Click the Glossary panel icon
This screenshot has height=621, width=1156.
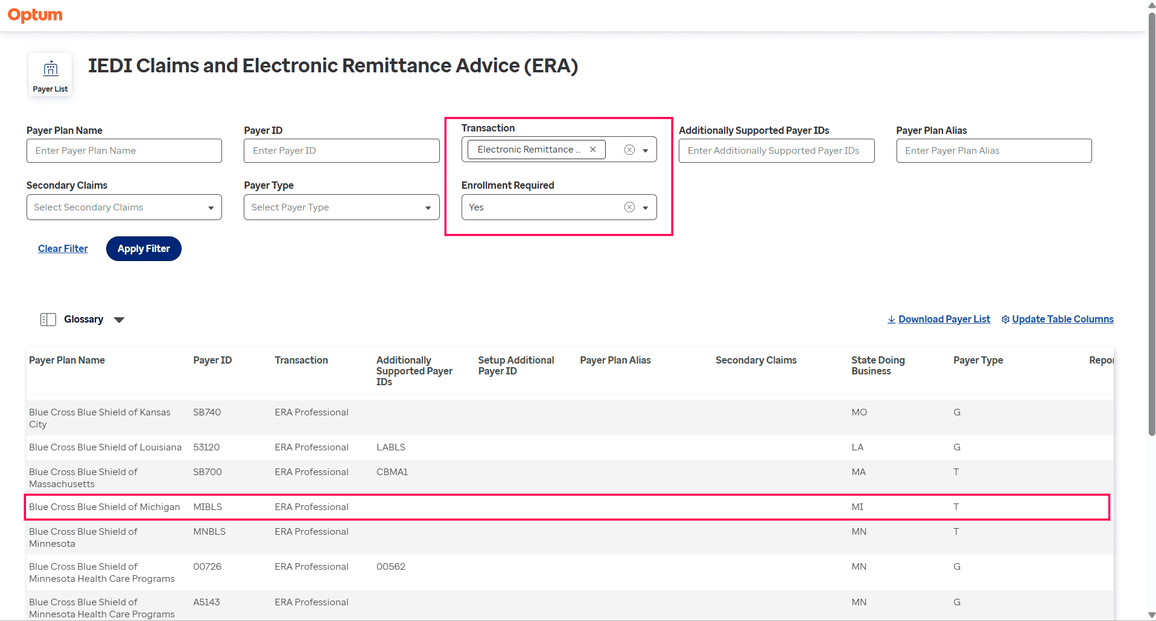coord(48,320)
